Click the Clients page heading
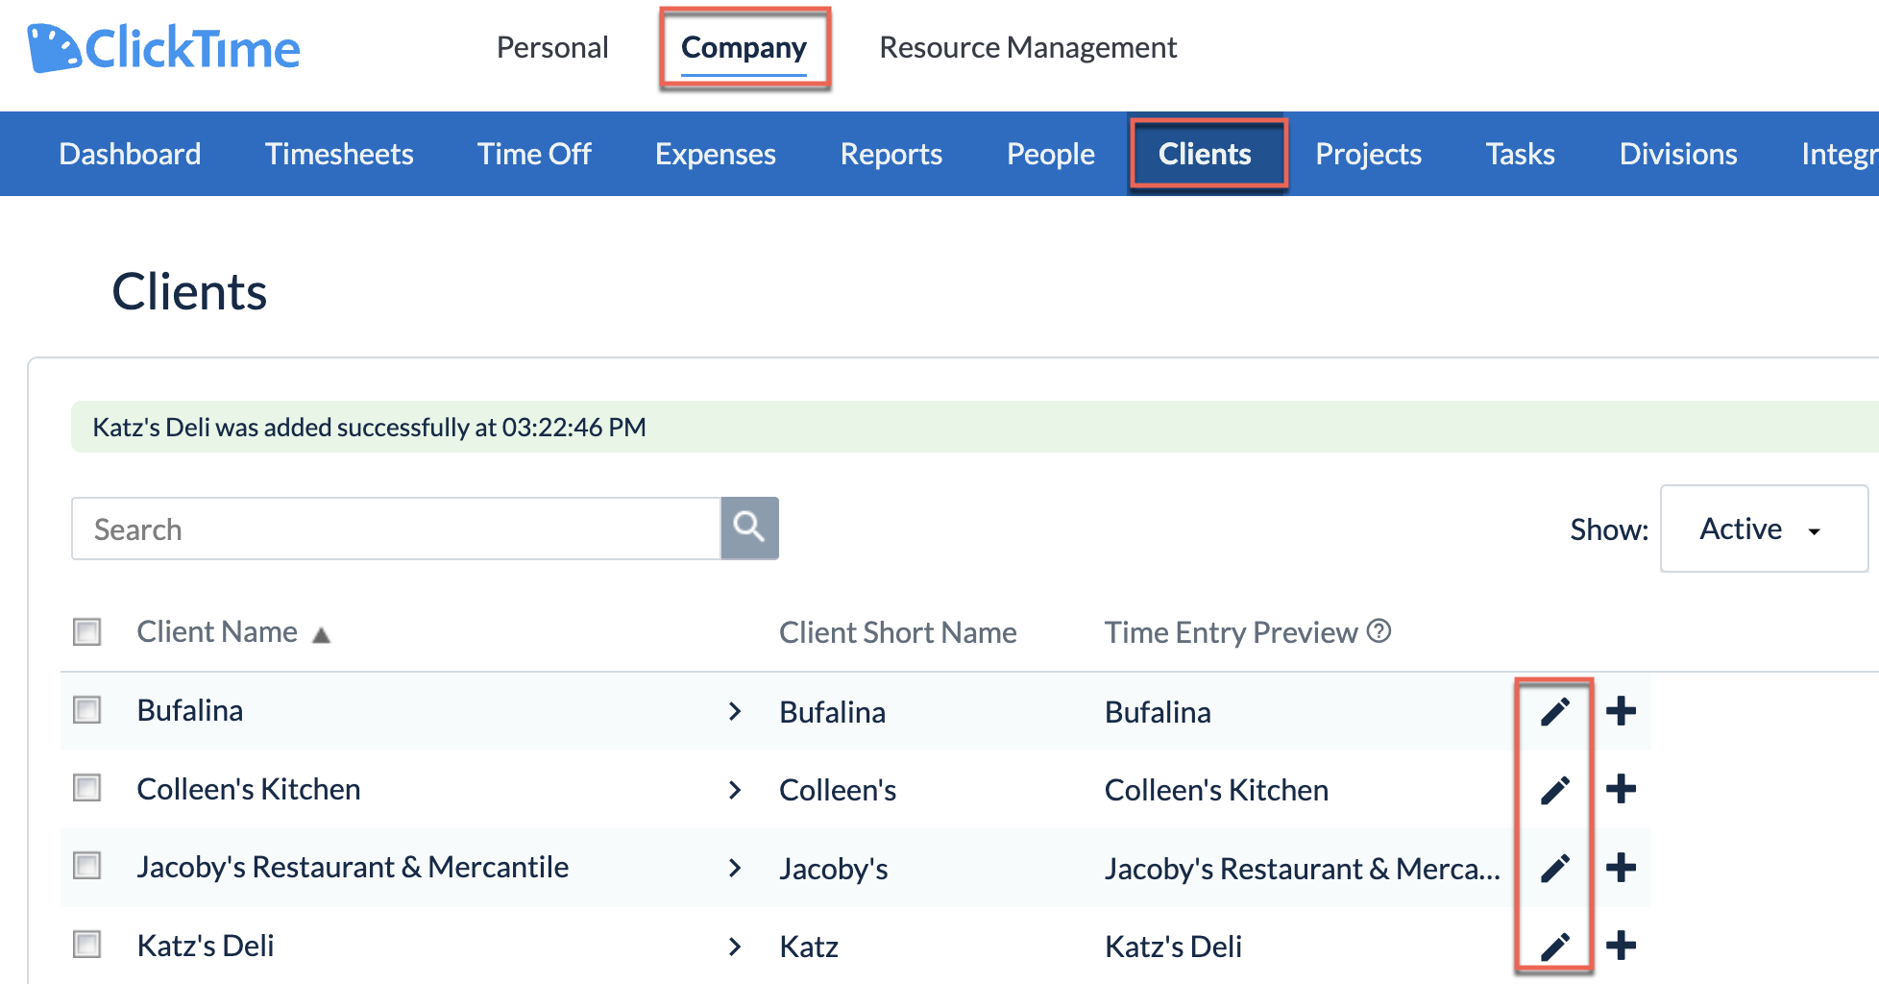The width and height of the screenshot is (1879, 984). (x=189, y=291)
